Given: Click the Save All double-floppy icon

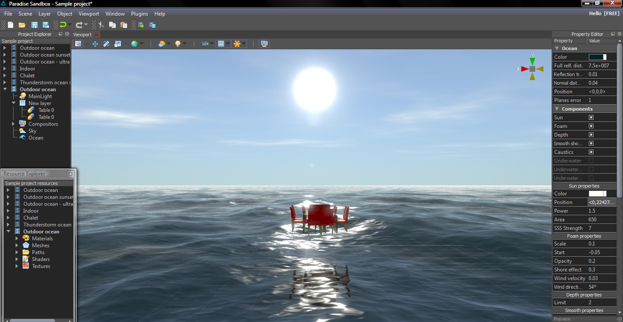Looking at the screenshot, I should pyautogui.click(x=45, y=25).
